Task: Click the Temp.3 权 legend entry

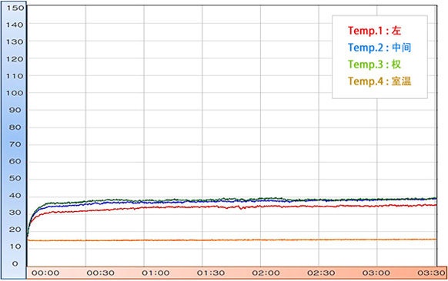Action: (x=374, y=64)
